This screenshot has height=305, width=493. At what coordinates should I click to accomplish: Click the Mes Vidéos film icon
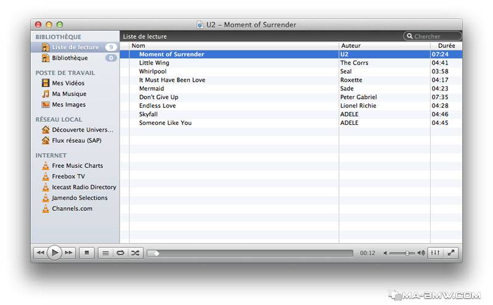click(x=46, y=83)
